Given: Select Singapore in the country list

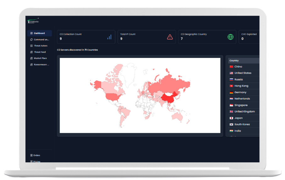Looking at the screenshot, I should coord(244,105).
